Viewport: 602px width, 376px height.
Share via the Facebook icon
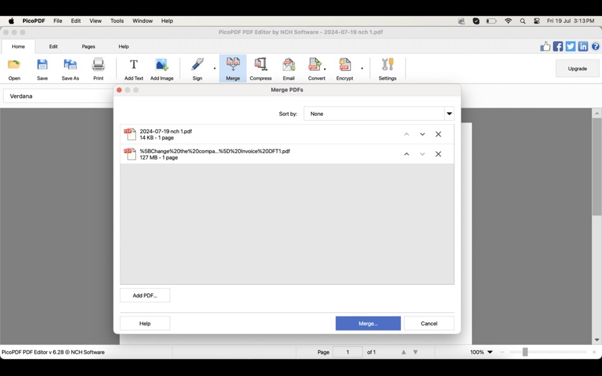pyautogui.click(x=558, y=46)
